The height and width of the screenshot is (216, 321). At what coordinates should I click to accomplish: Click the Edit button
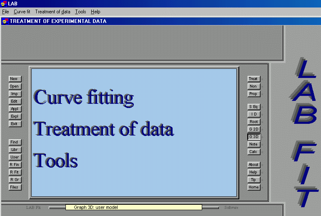15,101
